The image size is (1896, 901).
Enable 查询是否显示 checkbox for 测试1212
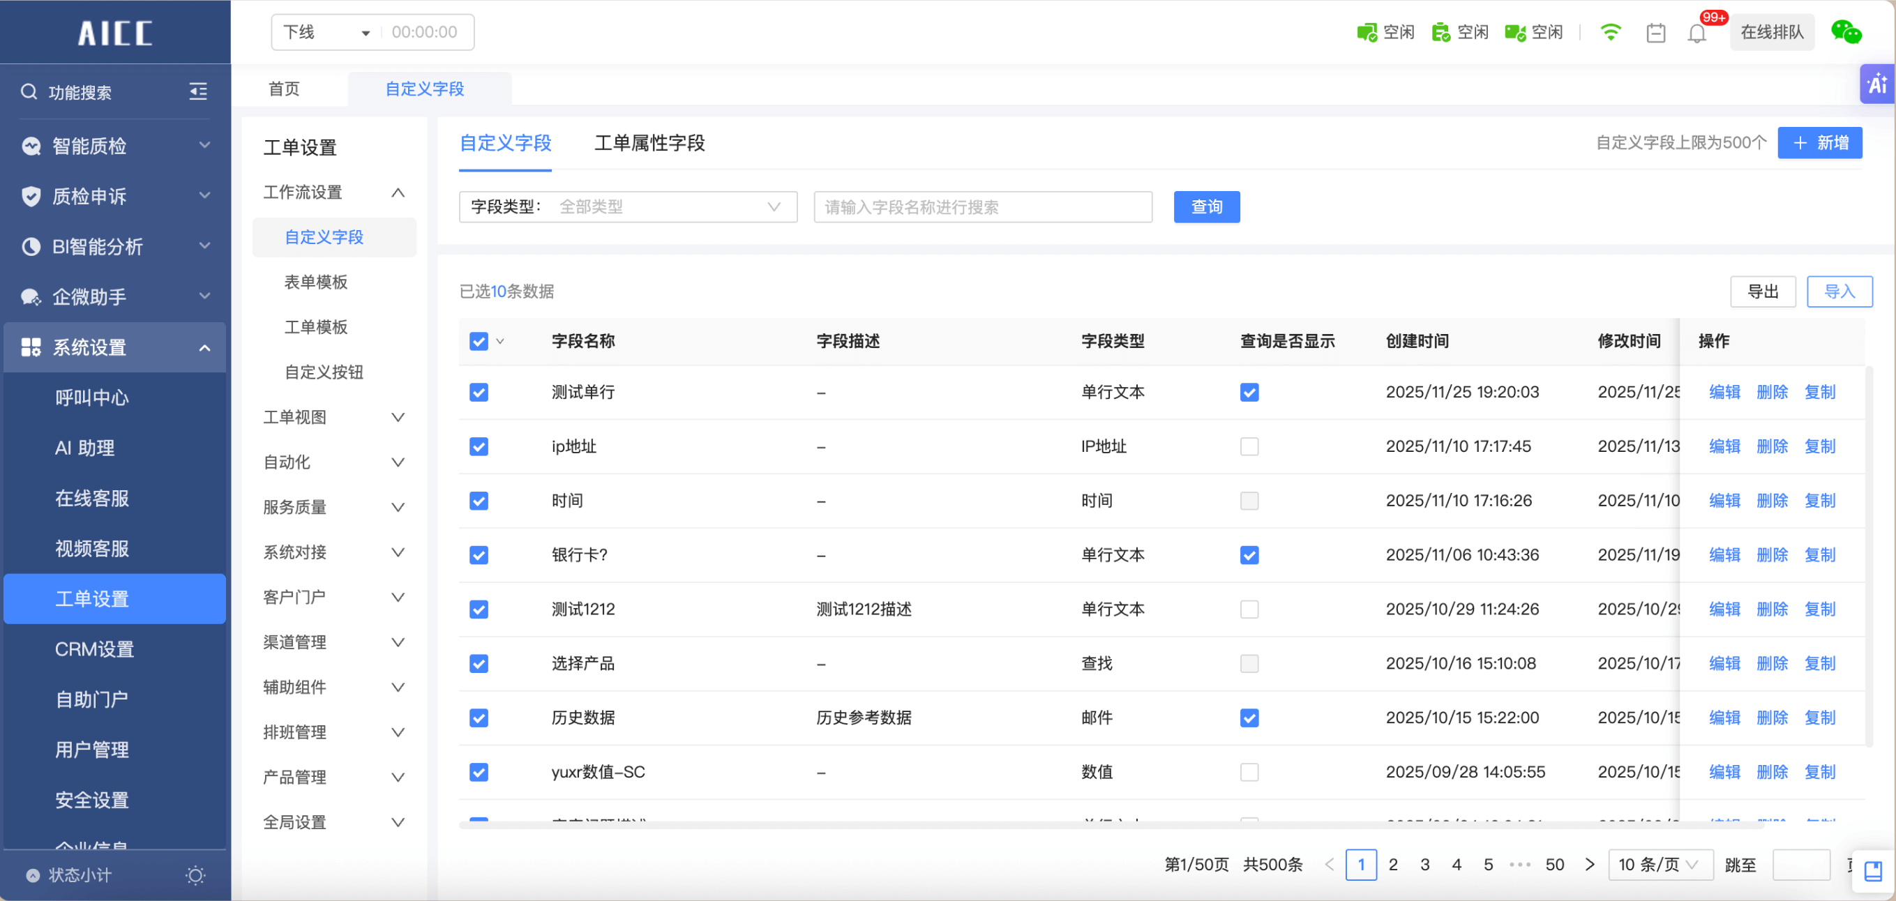[x=1249, y=609]
